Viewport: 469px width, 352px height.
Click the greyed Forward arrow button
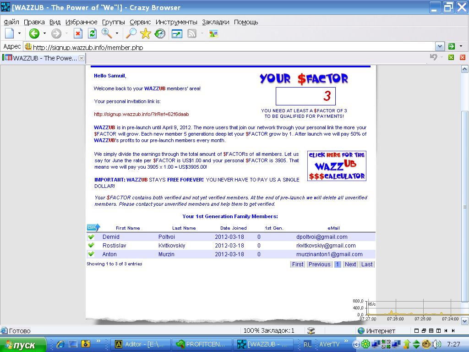56,33
